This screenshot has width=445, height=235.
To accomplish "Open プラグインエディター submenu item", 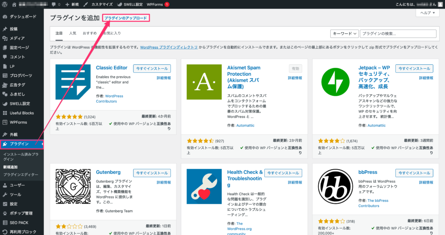I will point(21,175).
